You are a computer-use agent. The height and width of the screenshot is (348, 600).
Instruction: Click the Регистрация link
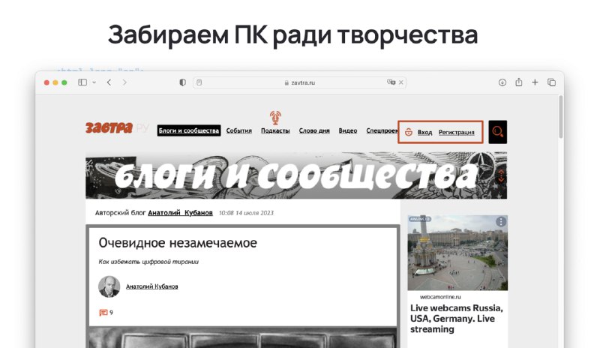point(456,133)
